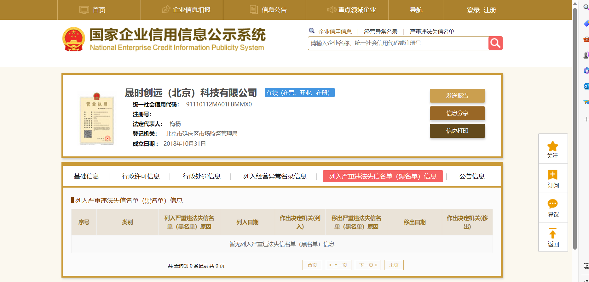Click the star 关注 follow icon
The image size is (589, 282).
point(552,146)
